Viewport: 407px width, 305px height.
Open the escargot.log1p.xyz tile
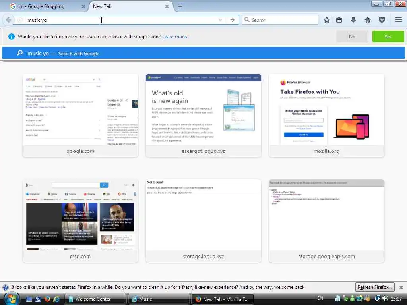coord(203,116)
